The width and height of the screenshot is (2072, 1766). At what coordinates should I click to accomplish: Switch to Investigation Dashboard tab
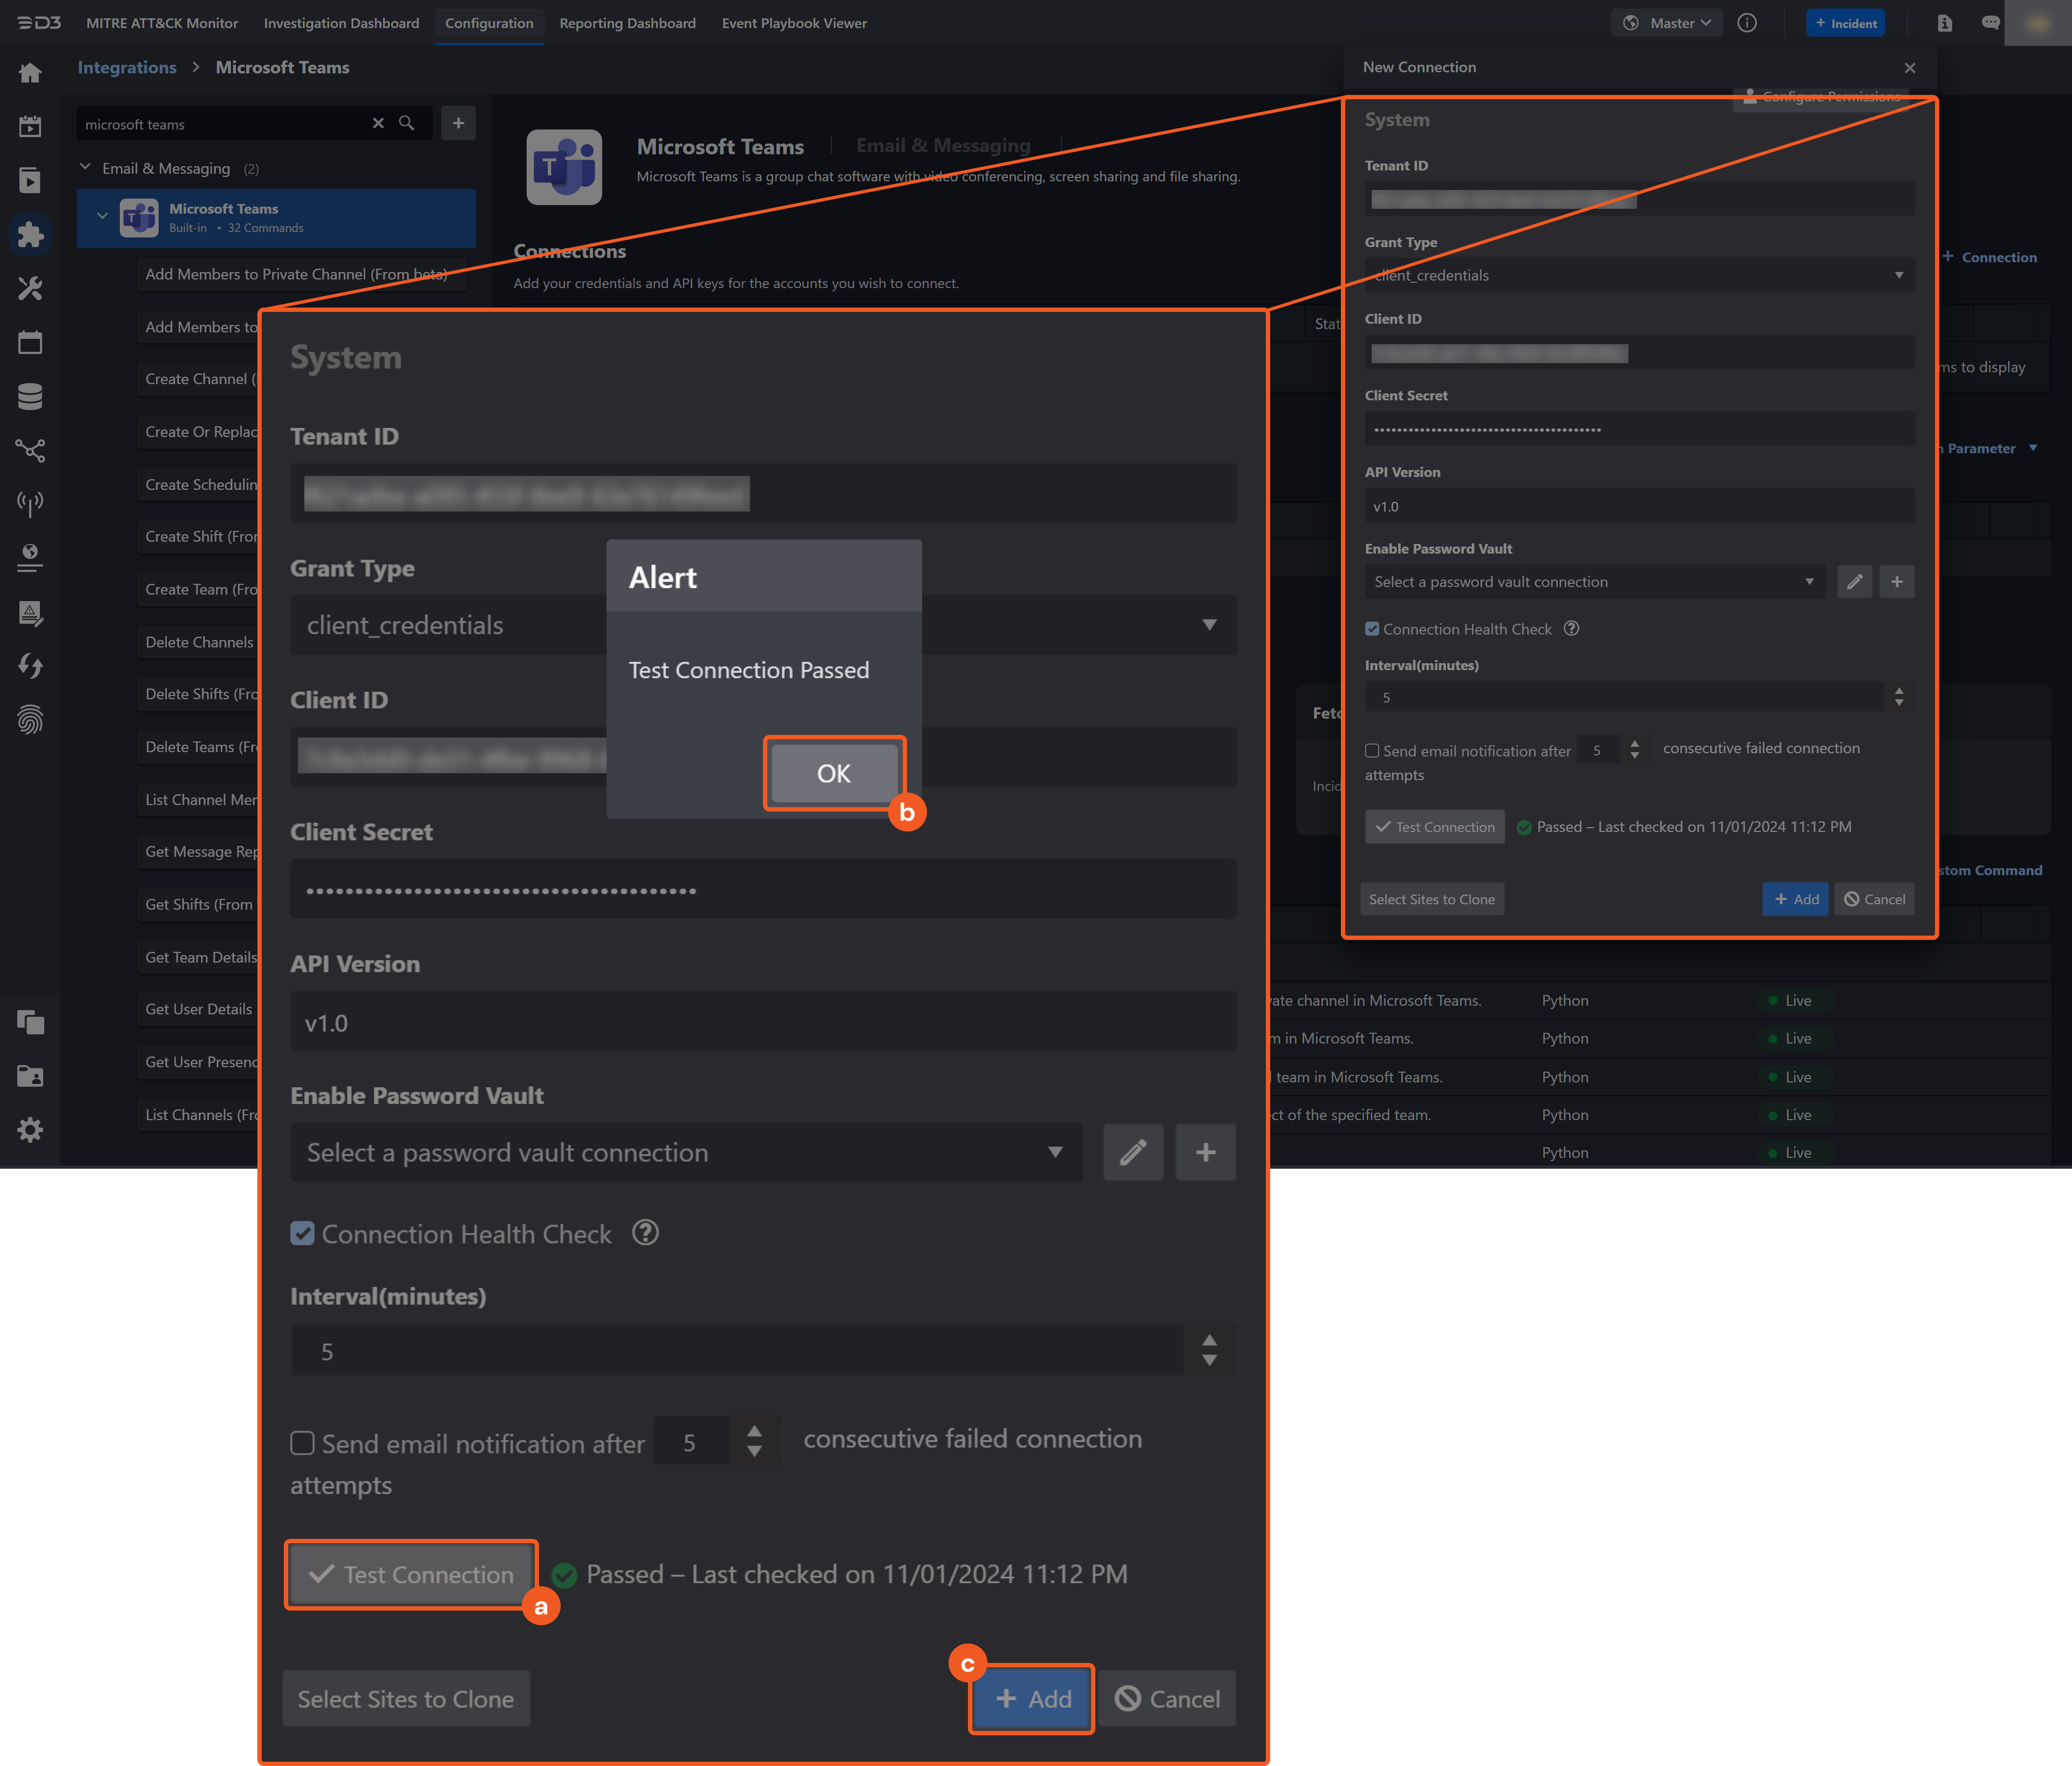click(341, 23)
